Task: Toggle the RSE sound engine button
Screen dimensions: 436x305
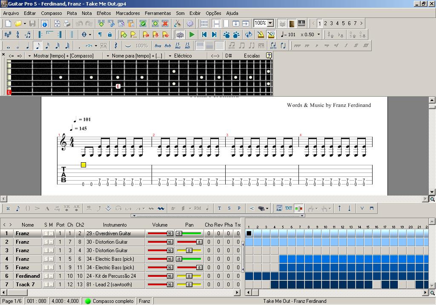Action: [x=180, y=35]
